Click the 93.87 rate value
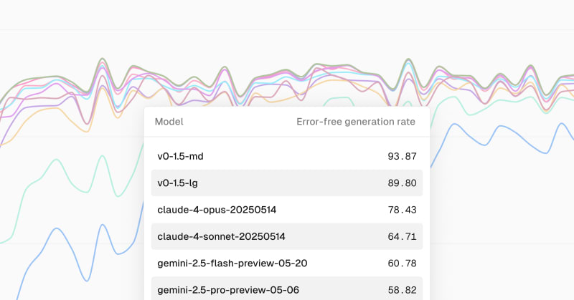 [400, 156]
